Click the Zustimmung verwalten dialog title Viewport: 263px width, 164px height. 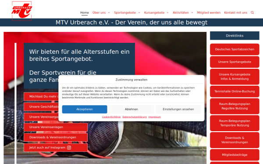click(x=131, y=80)
